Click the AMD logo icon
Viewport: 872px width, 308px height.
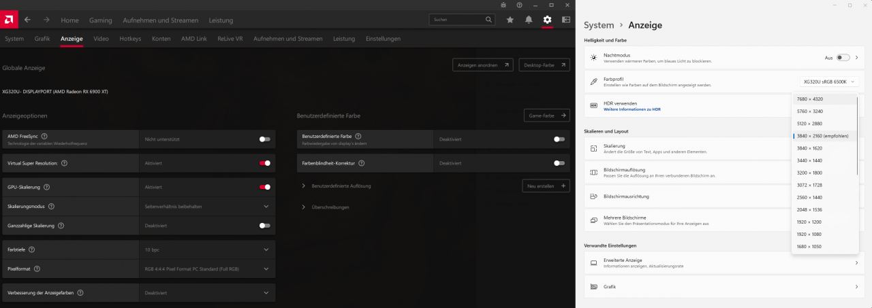pyautogui.click(x=9, y=20)
